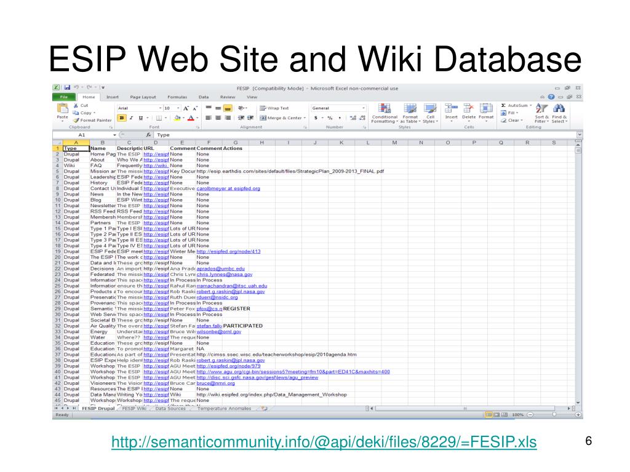
Task: Click the Insert cells icon
Action: (x=451, y=108)
